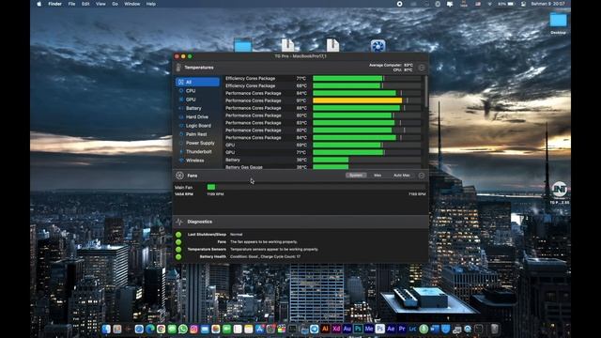This screenshot has height=338, width=601.
Task: Click the 68°C Efficiency Cores Package row
Action: pyautogui.click(x=324, y=85)
